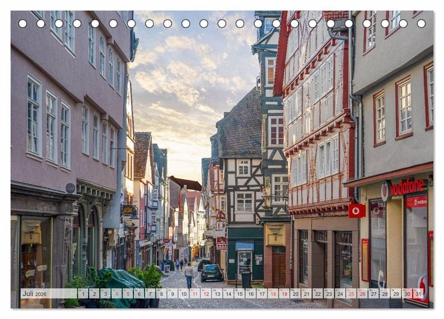Screen dimensions: 444x319
Task: Select day 19 in the calendar strip
Action: tap(284, 294)
